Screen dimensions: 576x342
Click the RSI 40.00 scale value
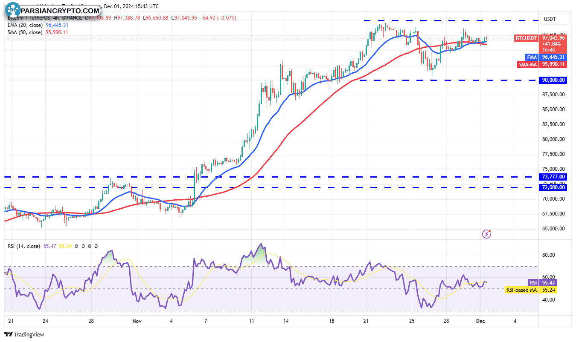click(549, 299)
